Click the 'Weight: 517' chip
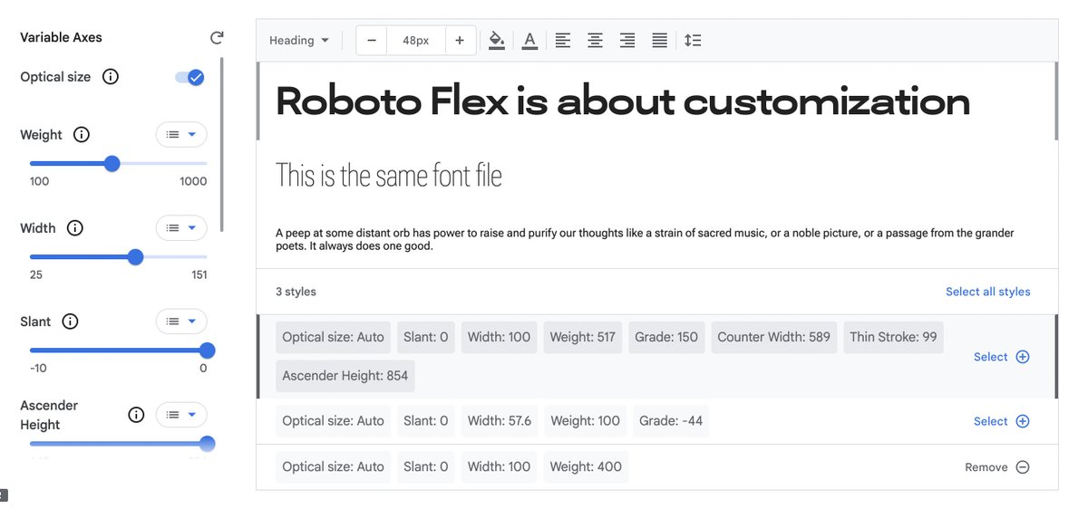Screen dimensions: 1088x509 pos(583,337)
